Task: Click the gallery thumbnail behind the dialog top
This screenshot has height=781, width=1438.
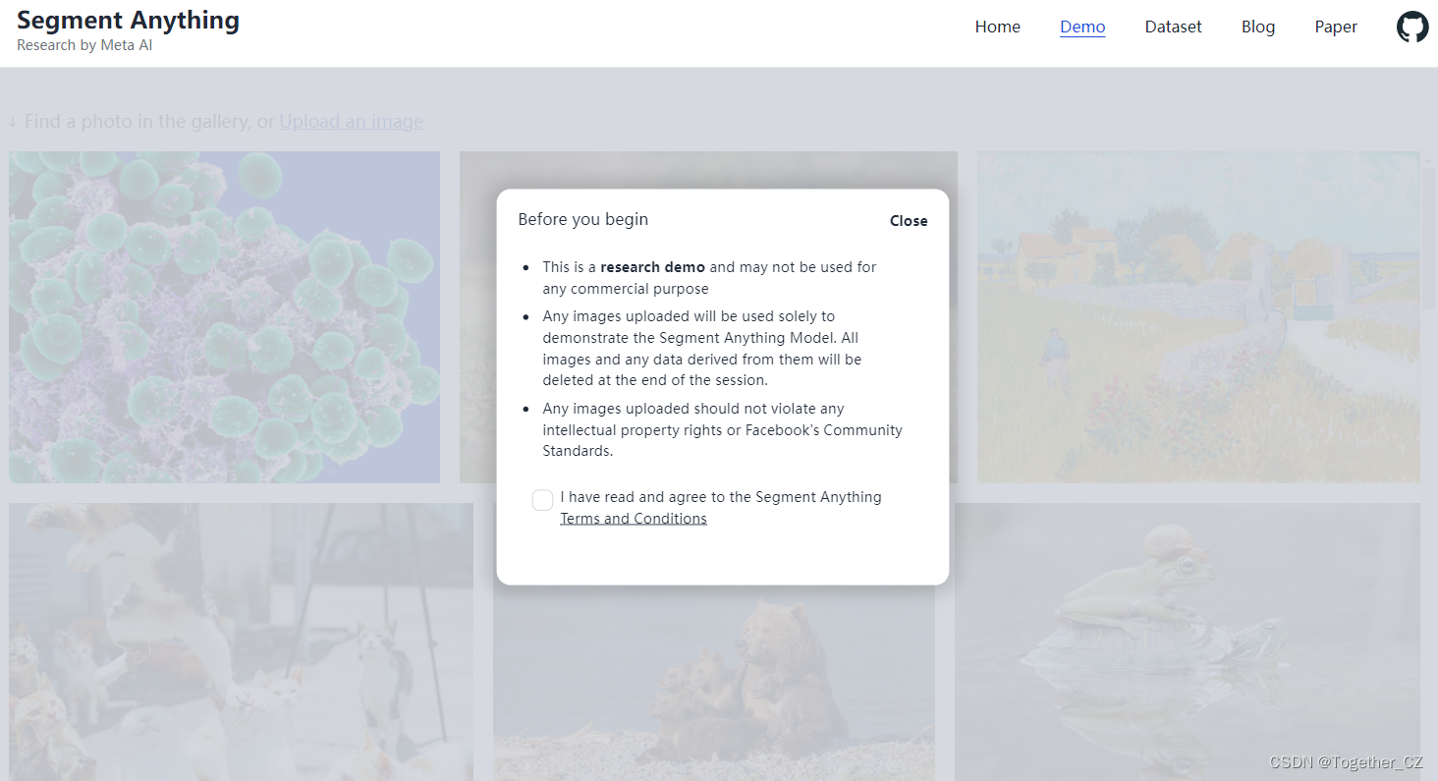Action: pyautogui.click(x=707, y=169)
